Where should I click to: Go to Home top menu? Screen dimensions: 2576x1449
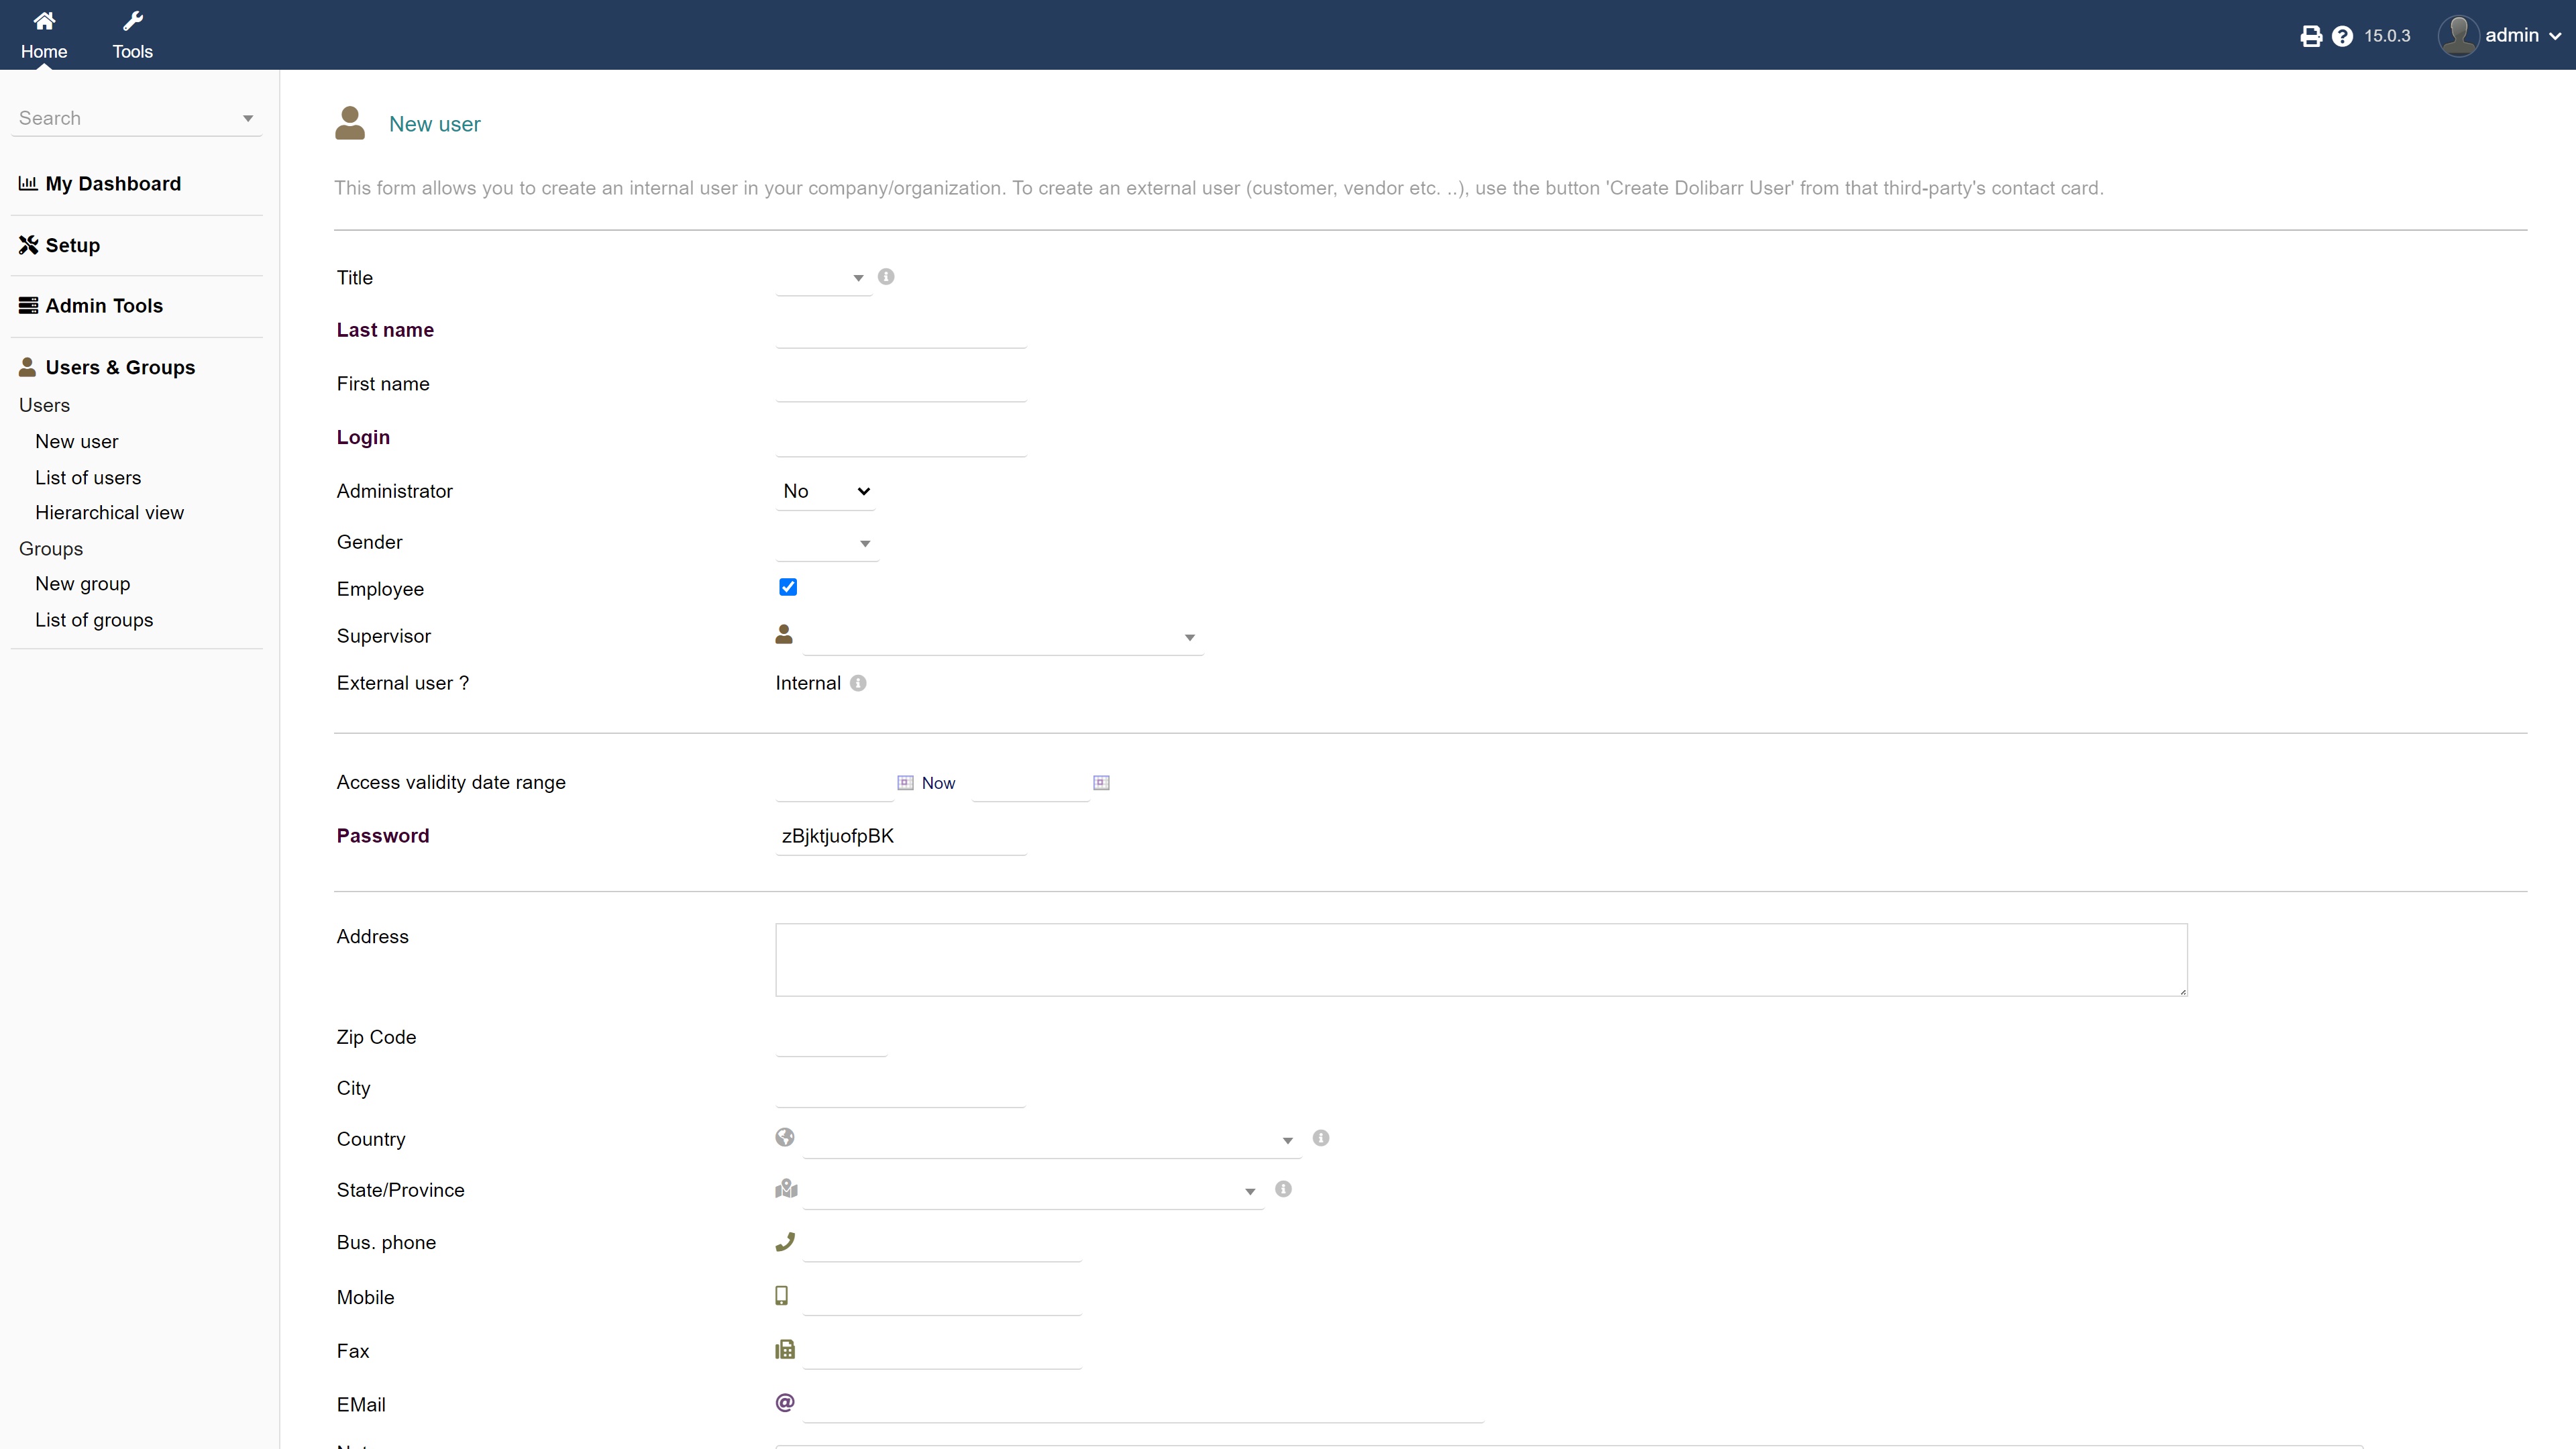pos(44,35)
